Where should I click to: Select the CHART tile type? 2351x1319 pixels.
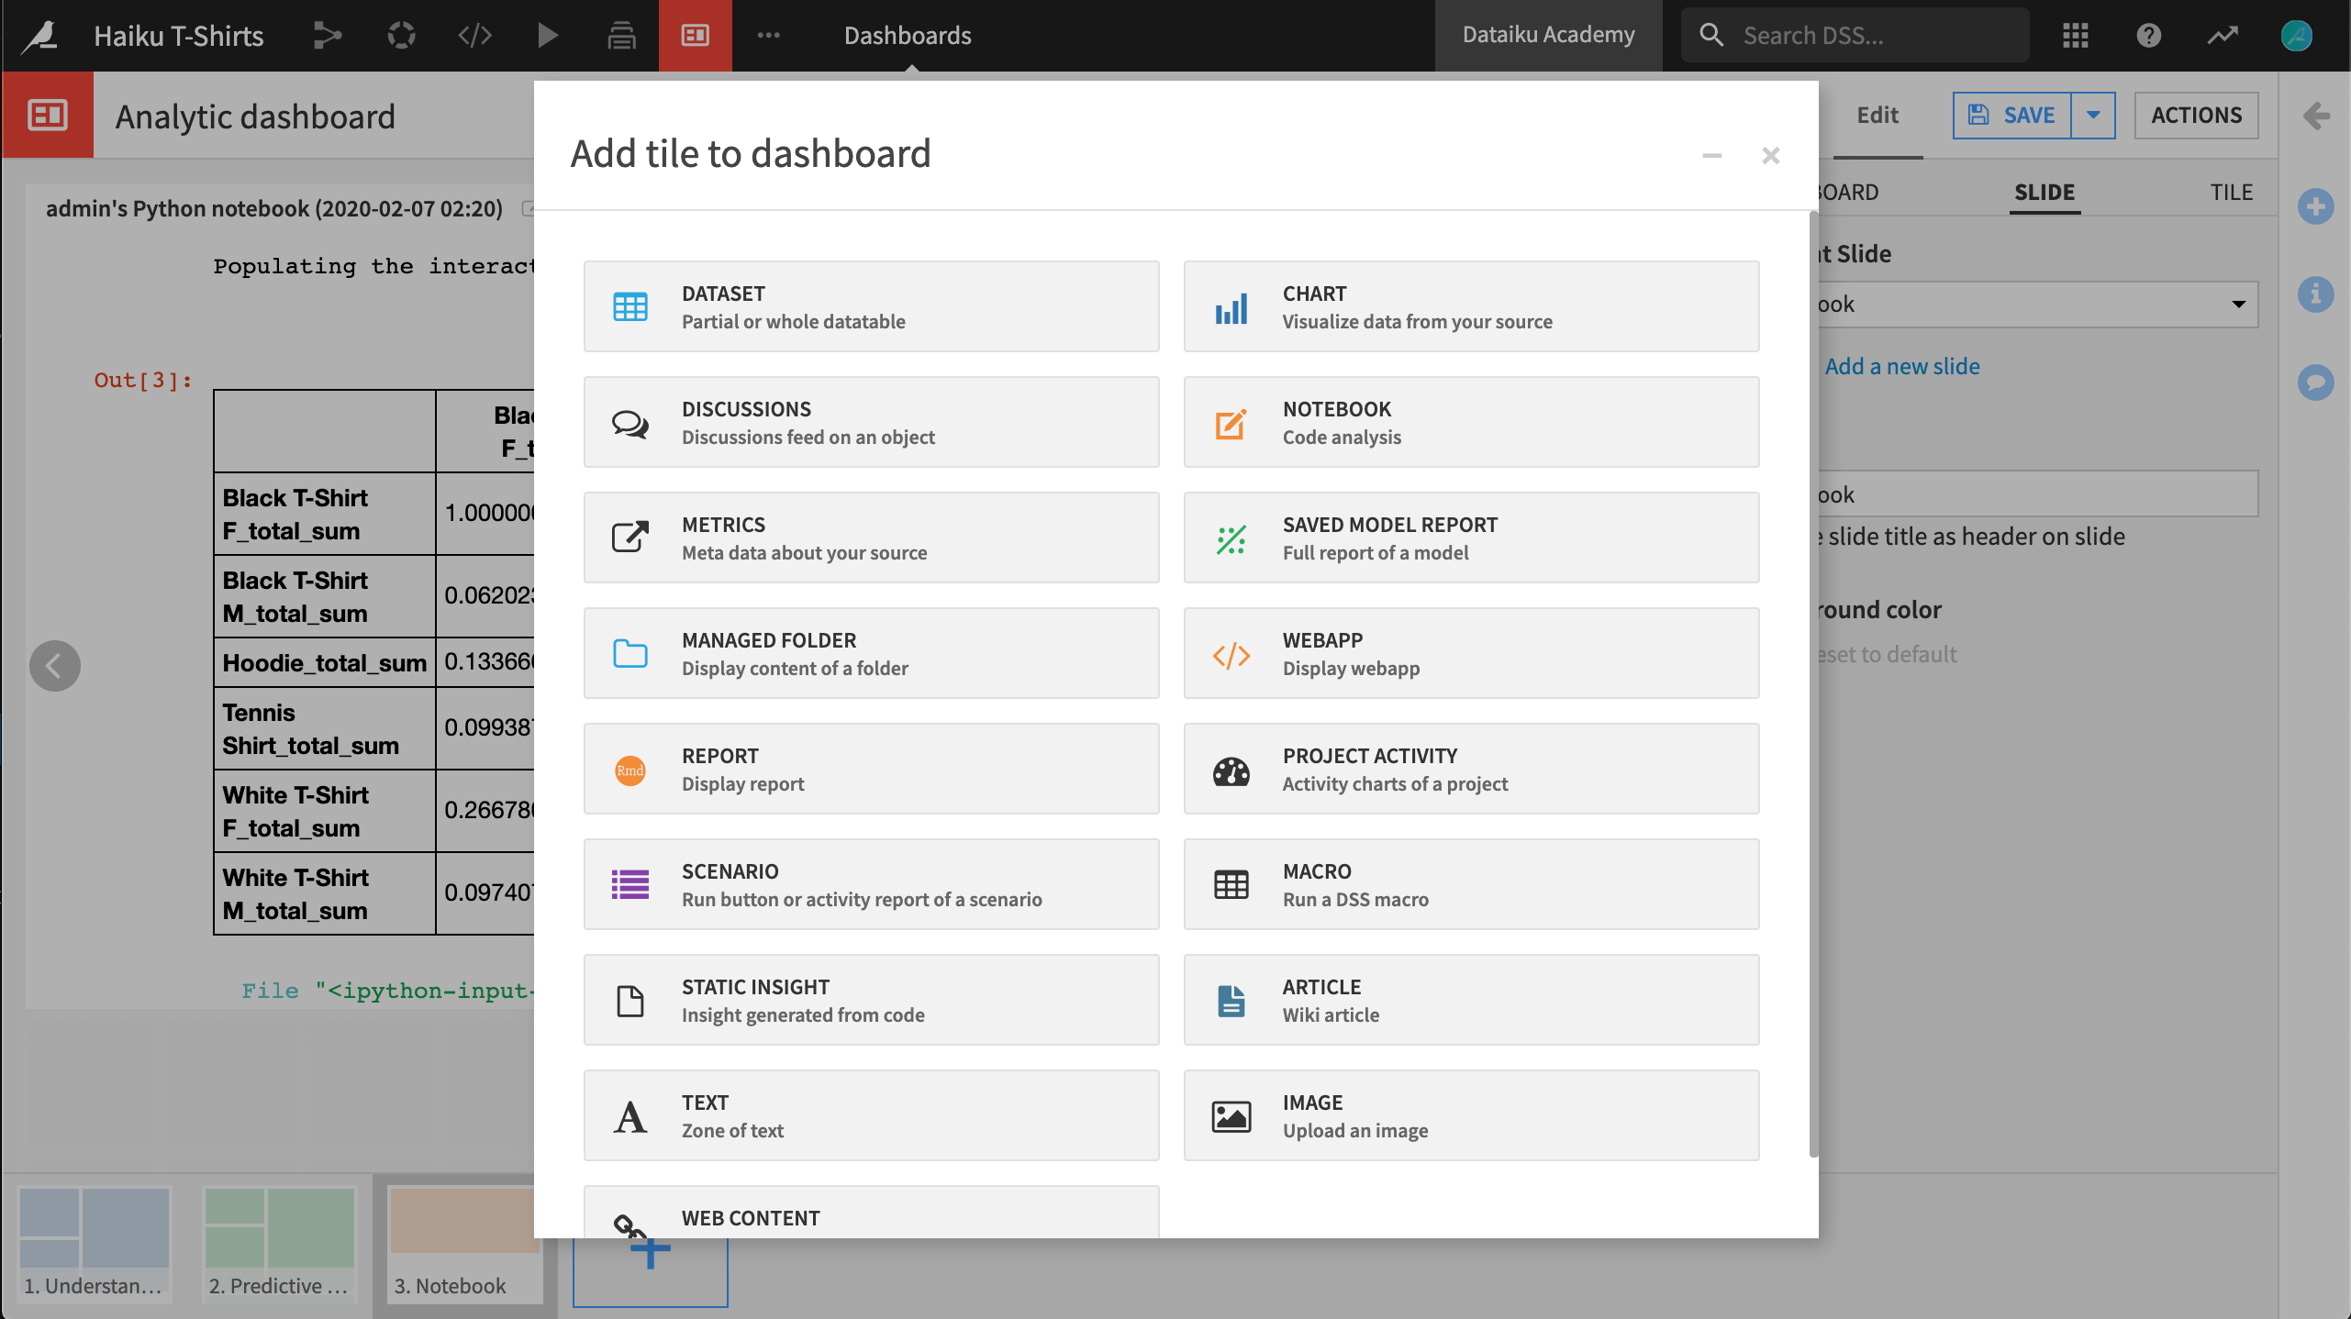click(1471, 306)
